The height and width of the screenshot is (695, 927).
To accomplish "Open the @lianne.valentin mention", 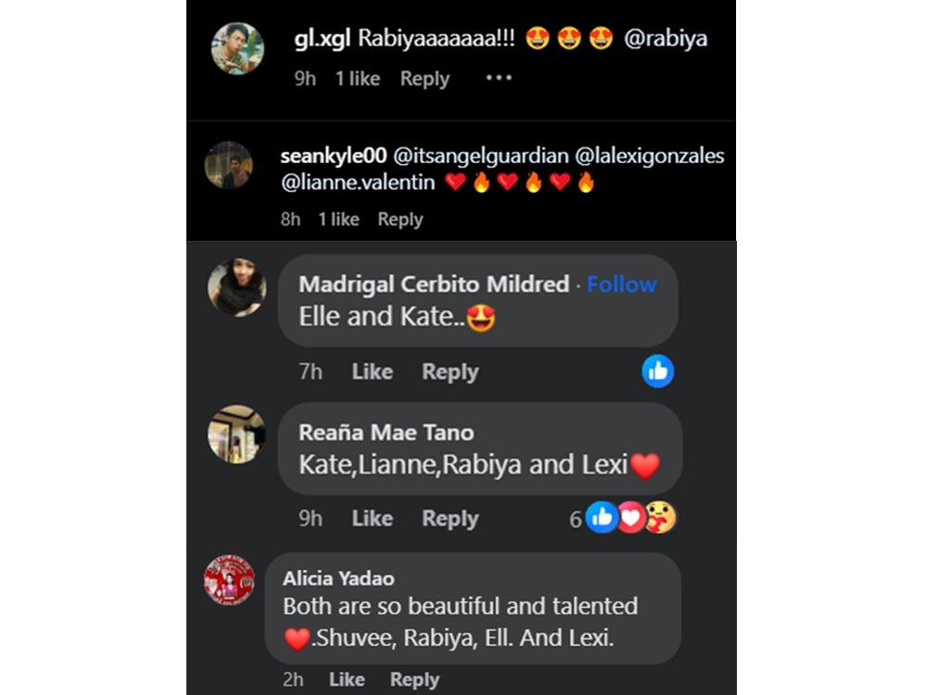I will 358,182.
